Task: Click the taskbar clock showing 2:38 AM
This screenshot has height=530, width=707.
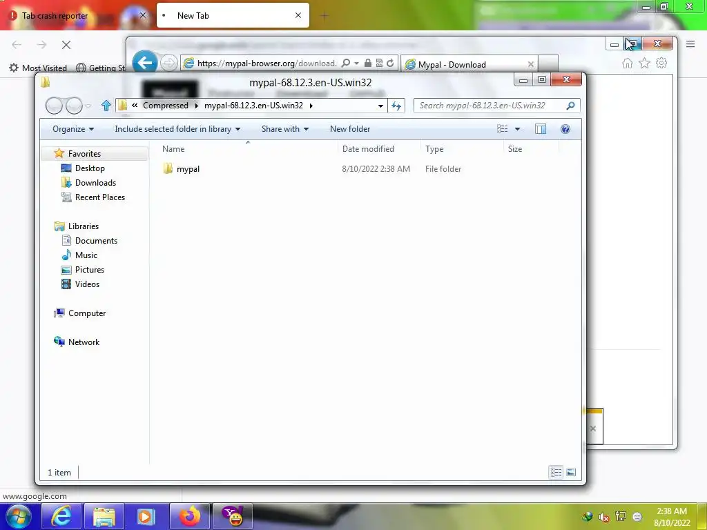Action: [671, 517]
